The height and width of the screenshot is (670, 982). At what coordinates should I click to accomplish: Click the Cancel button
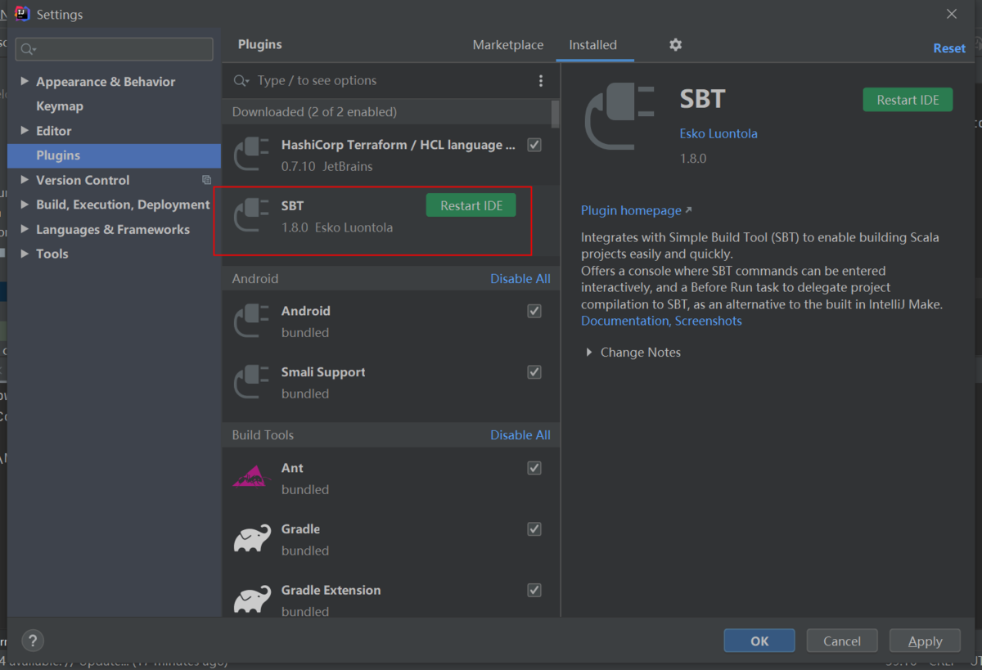(842, 641)
